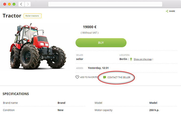The width and height of the screenshot is (181, 121).
Task: Maximize the window with the green button
Action: [x=14, y=4]
